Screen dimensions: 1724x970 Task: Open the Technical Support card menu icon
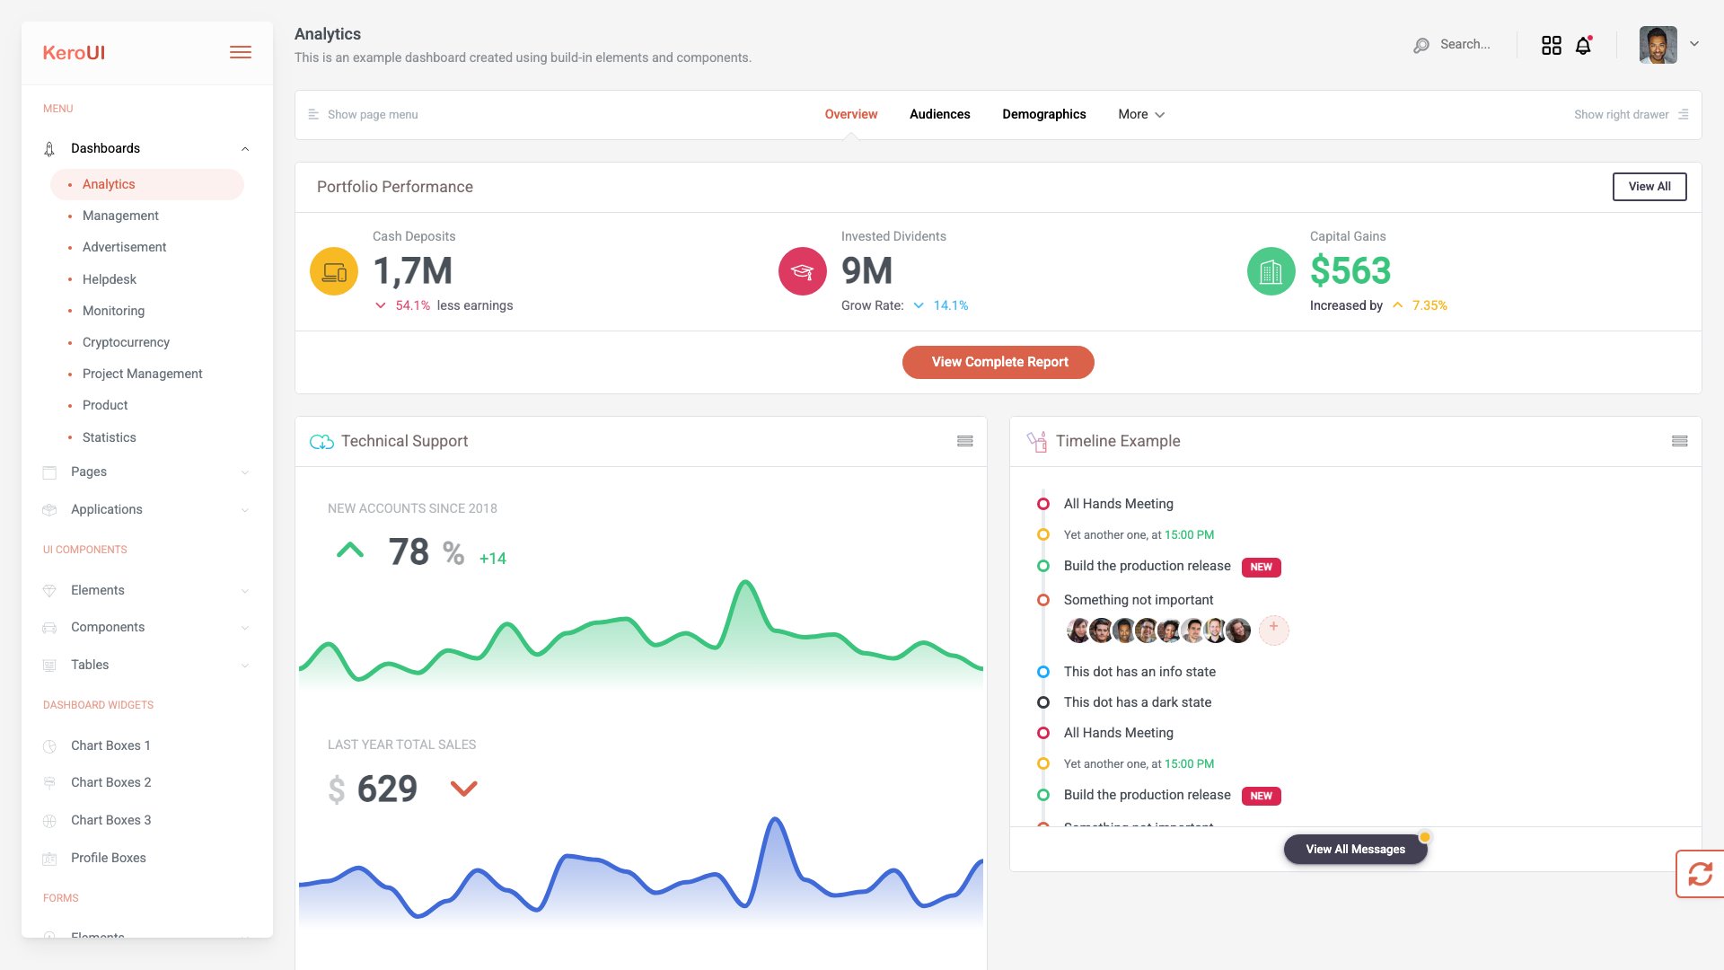click(x=964, y=441)
